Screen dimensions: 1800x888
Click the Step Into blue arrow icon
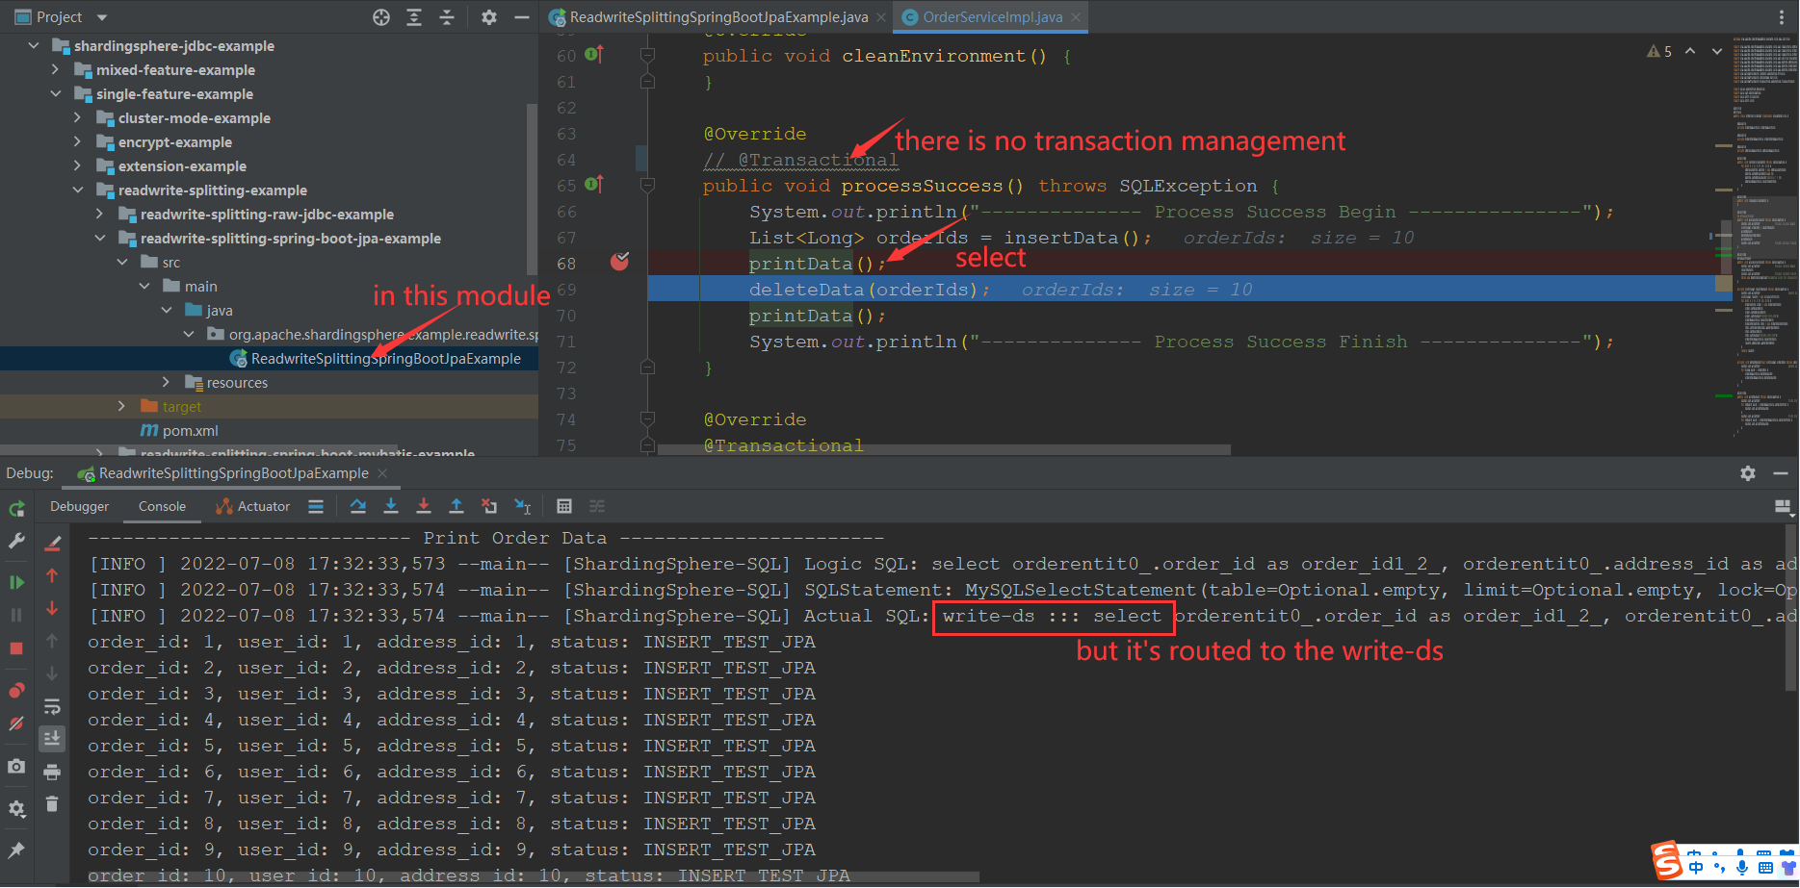(391, 506)
